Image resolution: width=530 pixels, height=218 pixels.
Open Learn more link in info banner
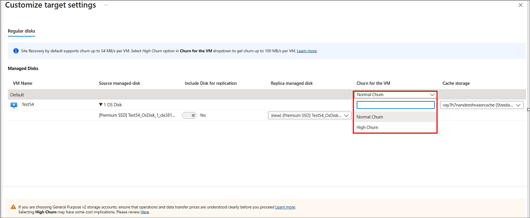tap(307, 51)
